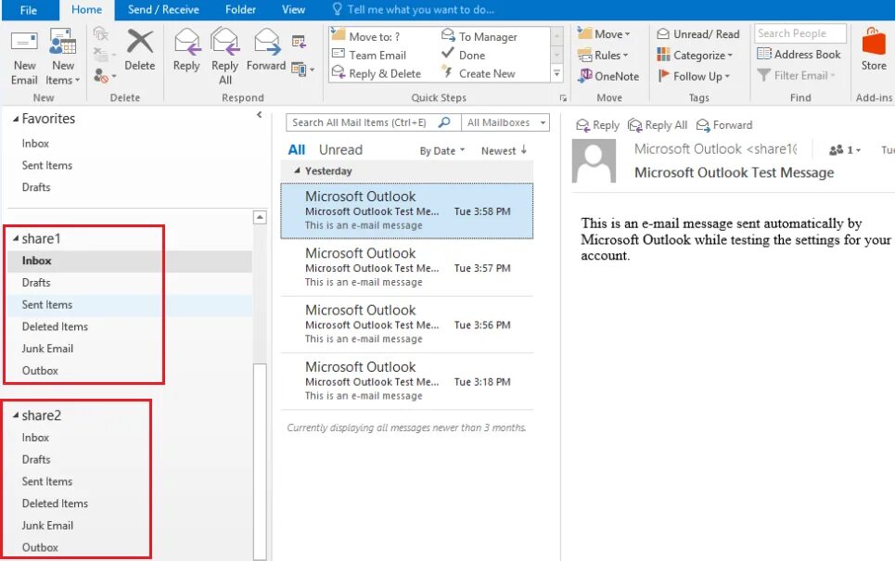Show only Unread messages

[x=340, y=149]
